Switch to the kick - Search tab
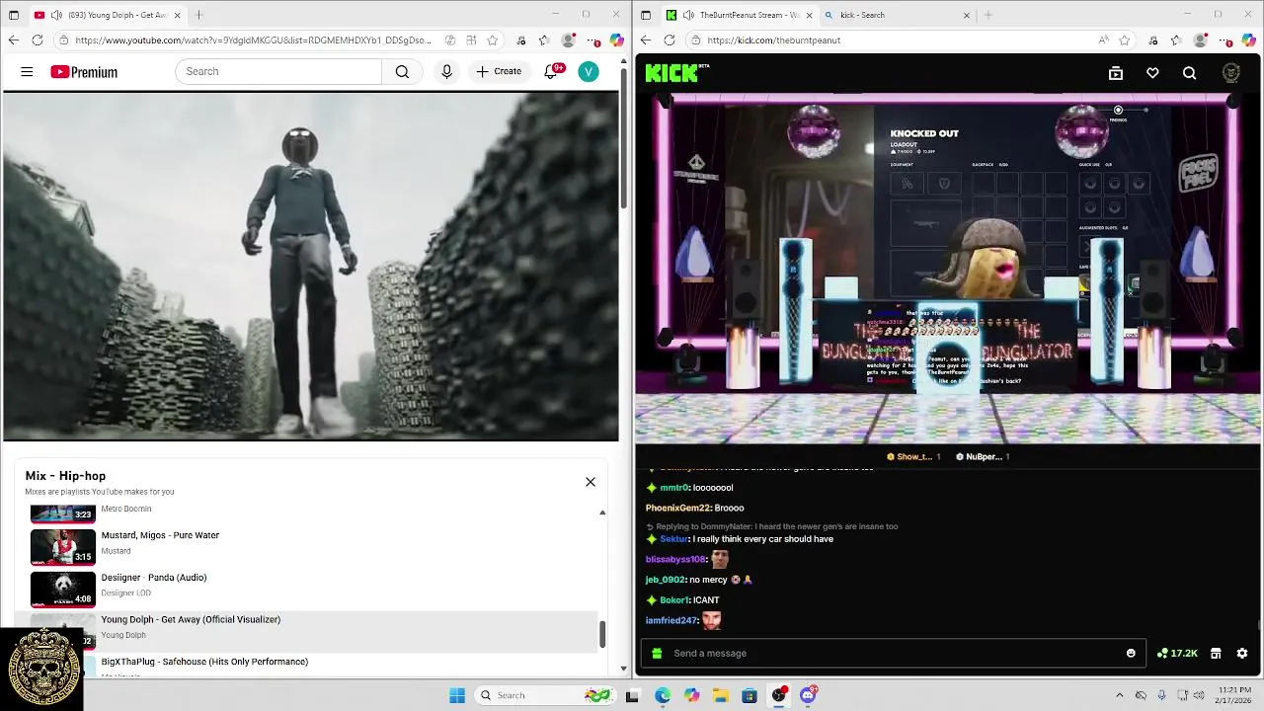The height and width of the screenshot is (711, 1264). point(899,15)
